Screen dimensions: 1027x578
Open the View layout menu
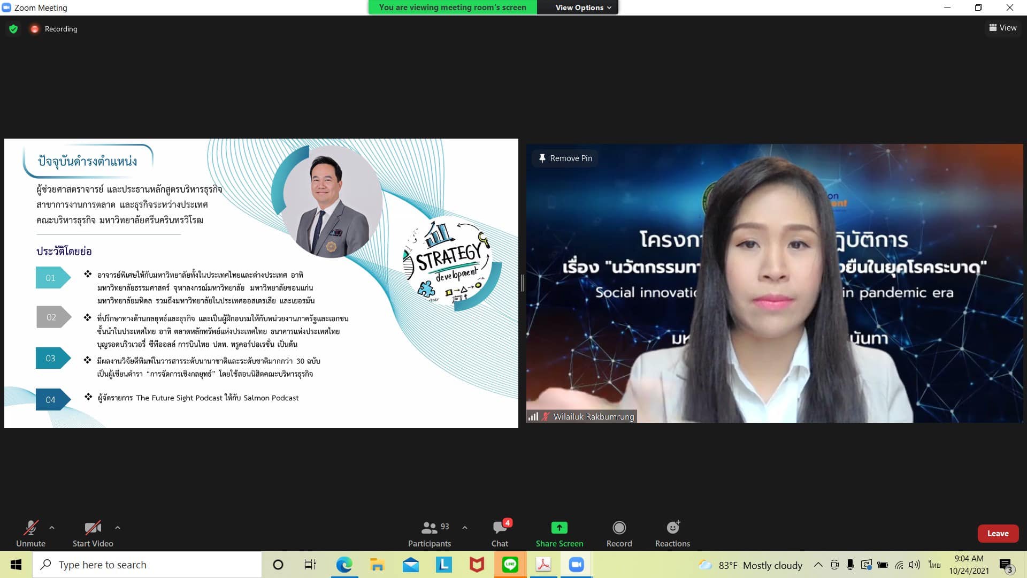tap(1002, 28)
